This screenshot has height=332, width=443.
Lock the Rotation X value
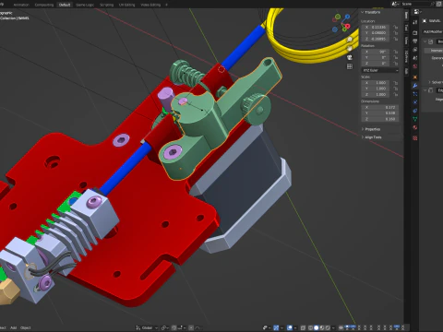pos(395,52)
